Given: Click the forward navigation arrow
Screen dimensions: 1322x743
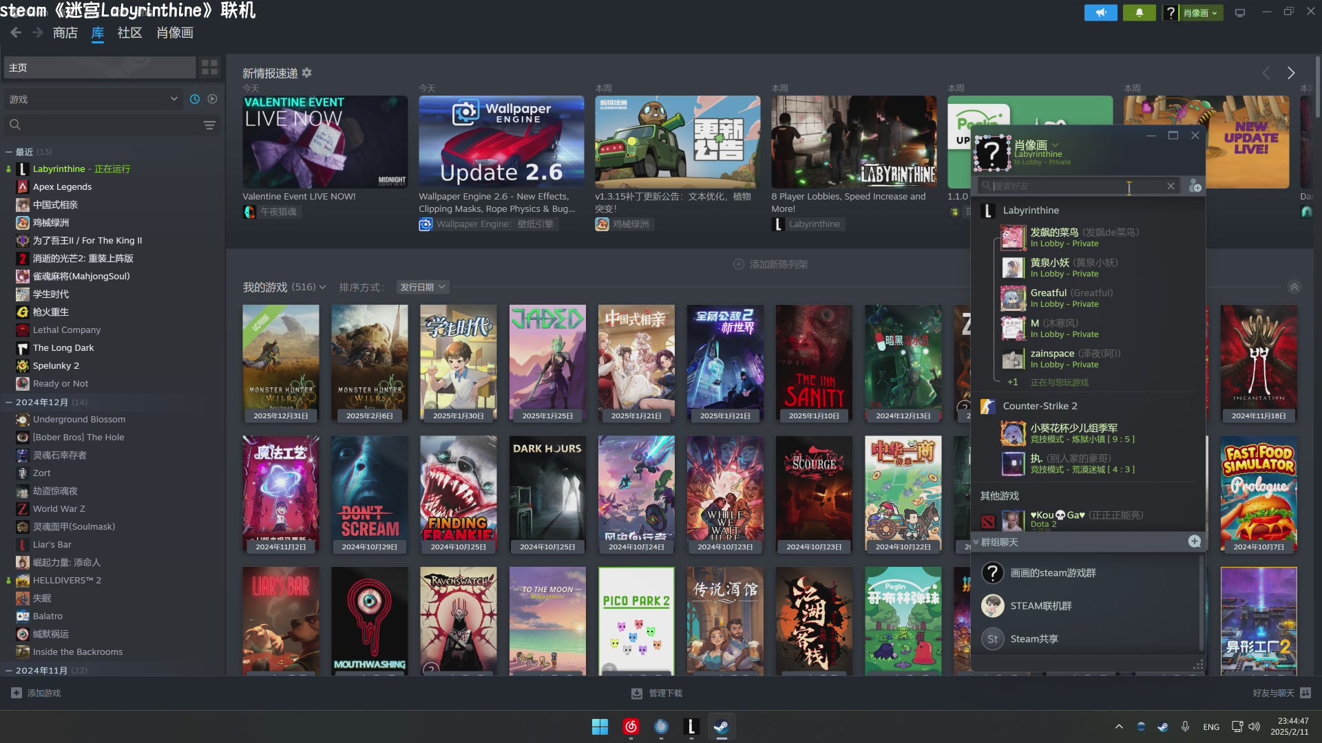Looking at the screenshot, I should point(38,32).
